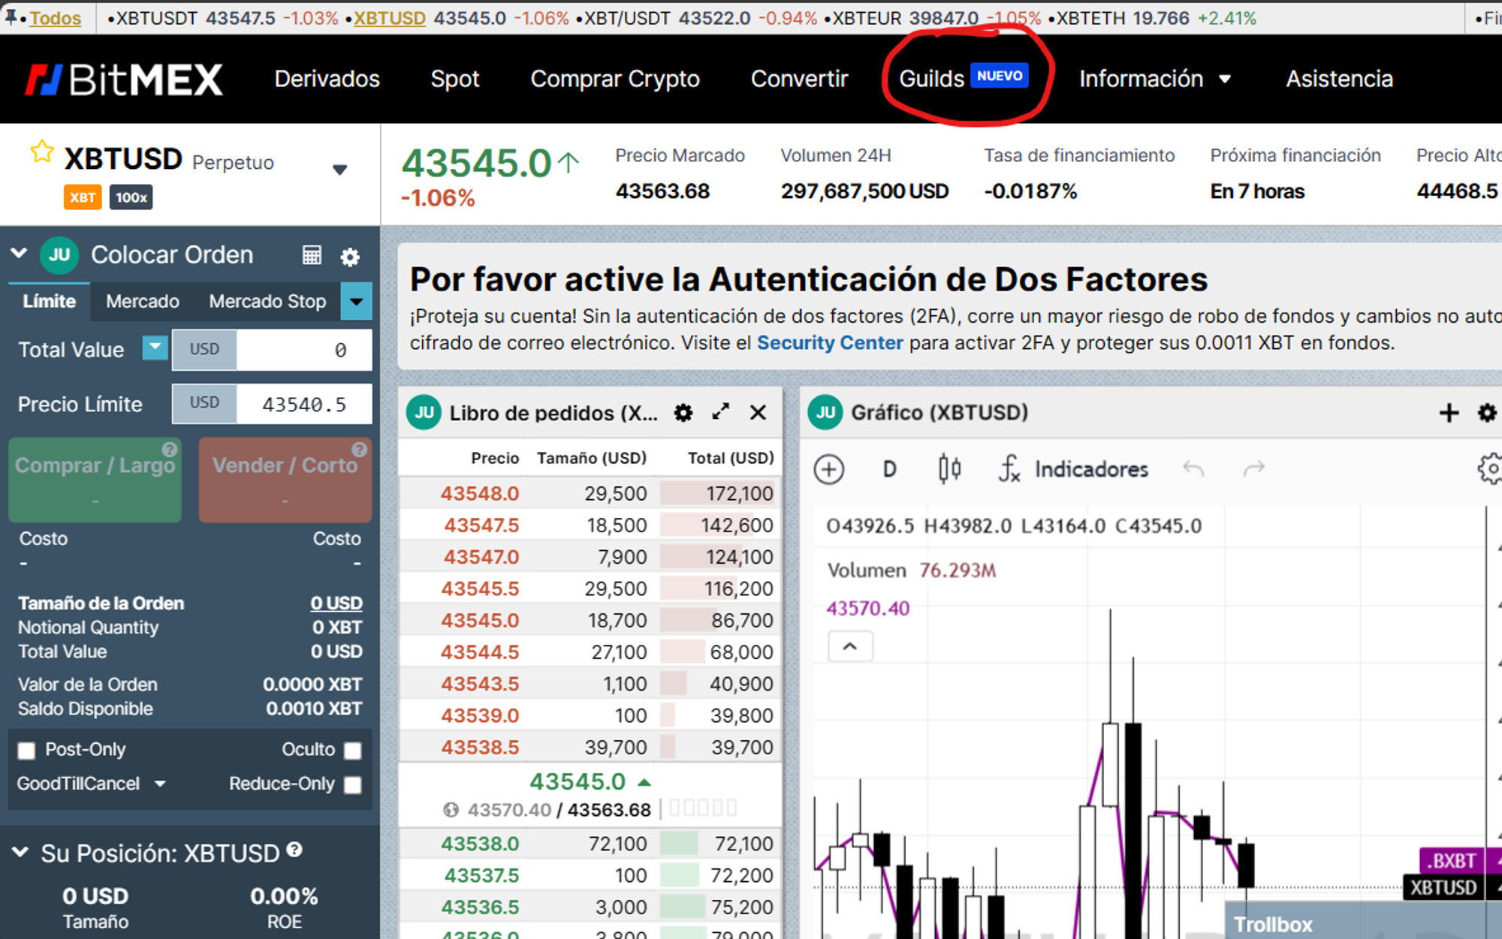Viewport: 1502px width, 939px height.
Task: Click the XBT badge under XBTUSD
Action: [83, 197]
